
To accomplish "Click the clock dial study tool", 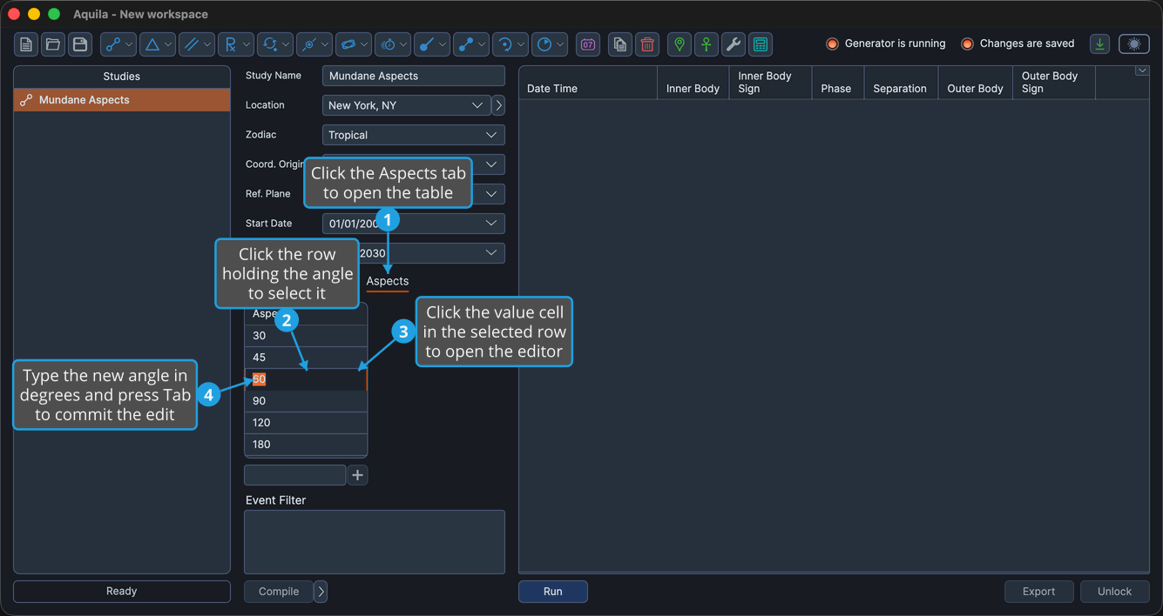I will point(544,44).
